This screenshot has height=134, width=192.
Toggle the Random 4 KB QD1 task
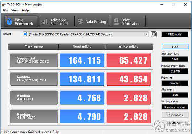pyautogui.click(x=34, y=97)
